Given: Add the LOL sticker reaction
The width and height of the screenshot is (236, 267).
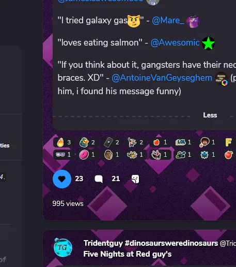Looking at the screenshot, I should 184,142.
